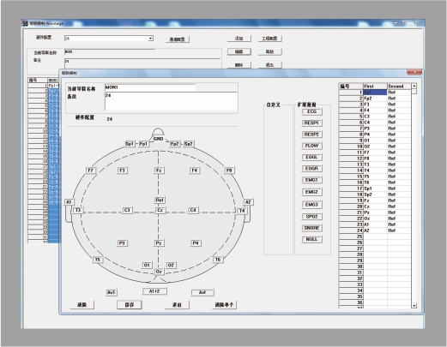Click the EMG2 extension channel button
447x347 pixels.
[311, 192]
